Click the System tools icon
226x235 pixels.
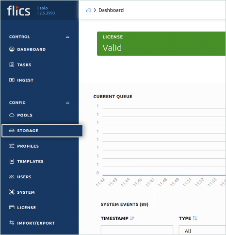[12, 192]
